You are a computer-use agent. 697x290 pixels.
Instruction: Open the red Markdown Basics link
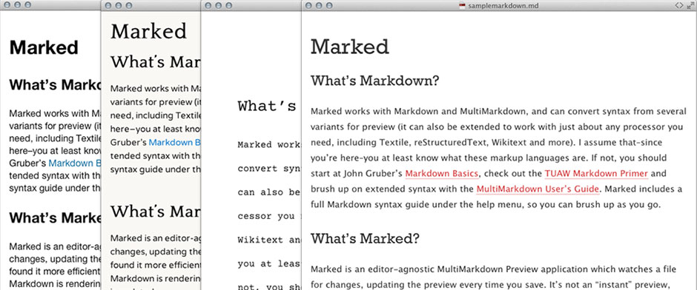tap(441, 173)
